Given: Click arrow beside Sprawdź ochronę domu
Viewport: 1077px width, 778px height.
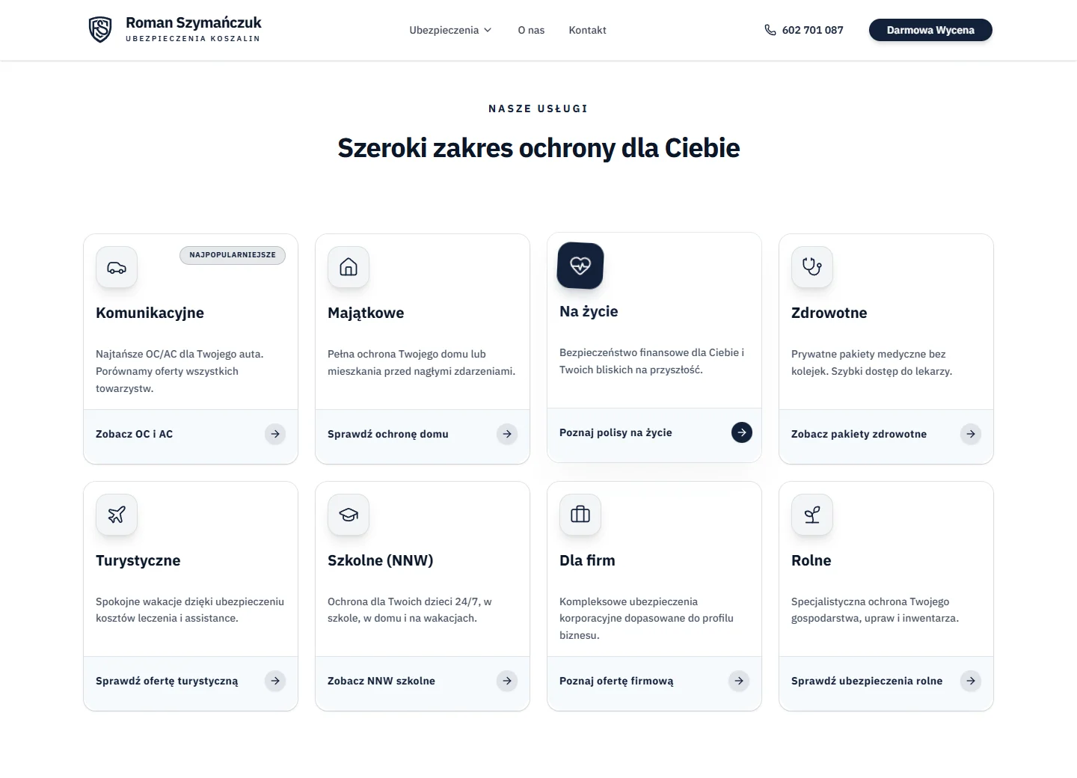Looking at the screenshot, I should pos(507,434).
